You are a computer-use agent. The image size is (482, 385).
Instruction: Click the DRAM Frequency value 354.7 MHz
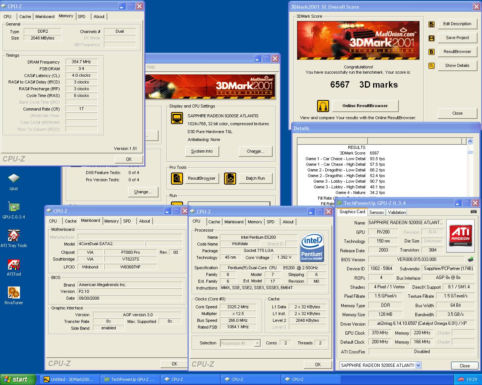point(81,62)
